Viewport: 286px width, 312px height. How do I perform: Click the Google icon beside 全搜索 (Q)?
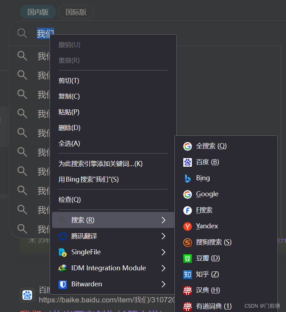188,146
